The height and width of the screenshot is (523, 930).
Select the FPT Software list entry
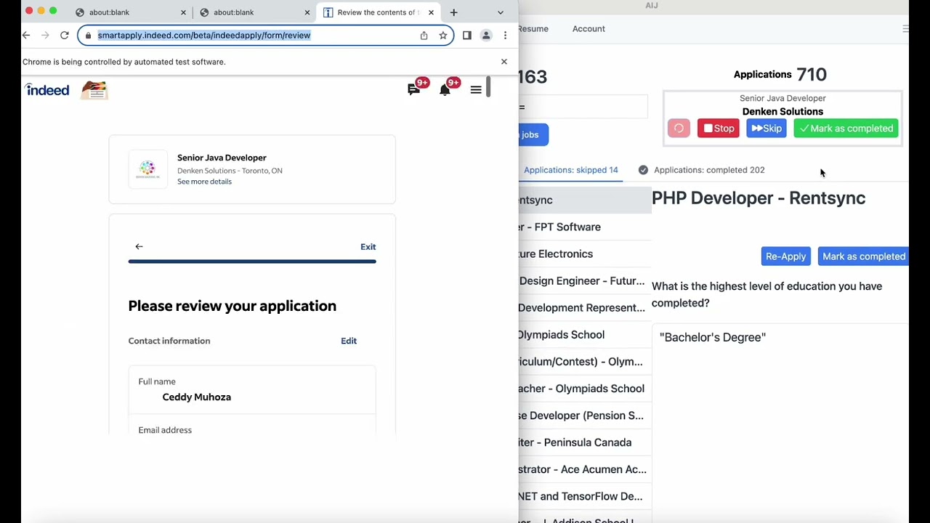[585, 227]
